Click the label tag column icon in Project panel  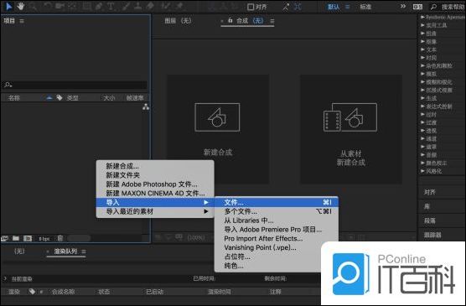point(60,97)
